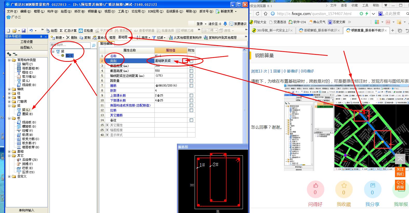The height and width of the screenshot is (213, 409).
Task: Tick the 附加 checkbox for 下部通长筋 row
Action: (191, 101)
